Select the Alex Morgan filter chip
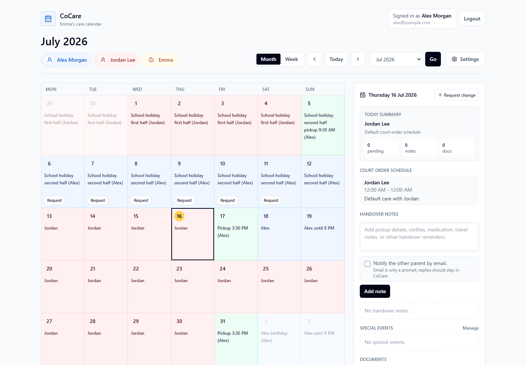The width and height of the screenshot is (526, 365). (66, 60)
